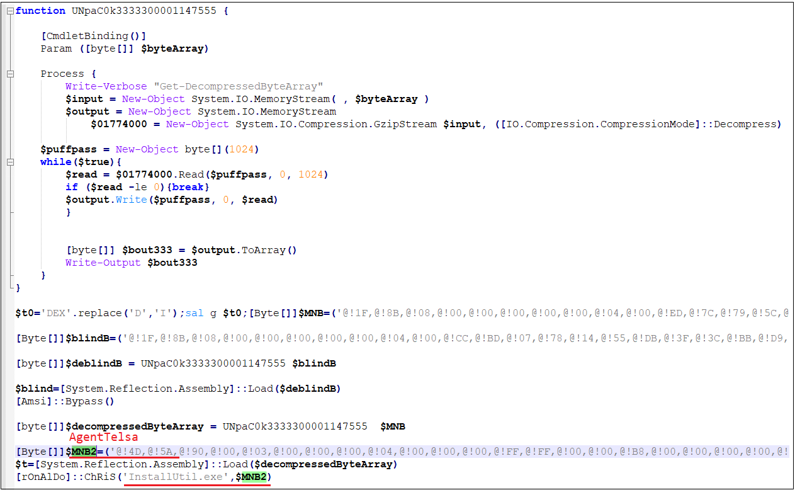Screen dimensions: 795x490
Task: Click the "$read = $01774000.Read" line
Action: [197, 174]
